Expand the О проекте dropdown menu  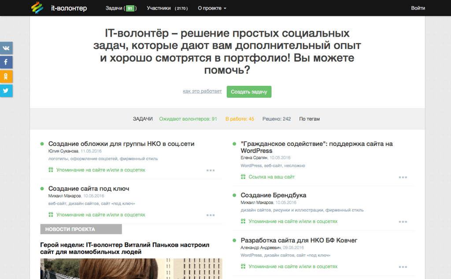click(212, 8)
